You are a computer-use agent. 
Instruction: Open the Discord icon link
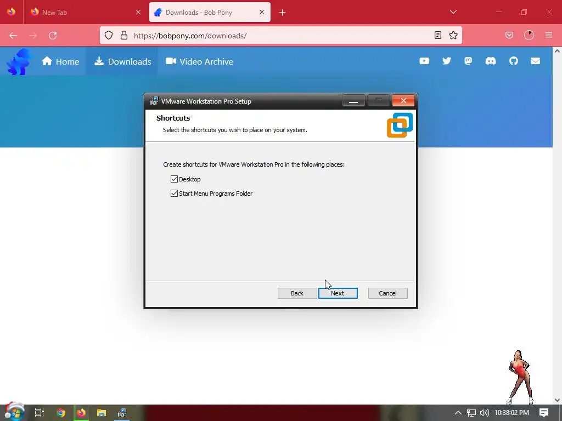[490, 61]
